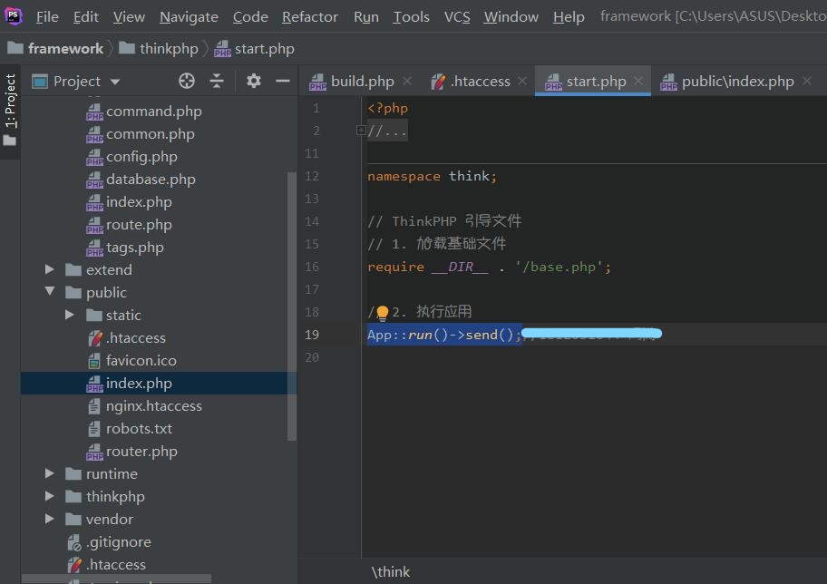Viewport: 827px width, 584px height.
Task: Close the public\index.php tab
Action: pos(807,81)
